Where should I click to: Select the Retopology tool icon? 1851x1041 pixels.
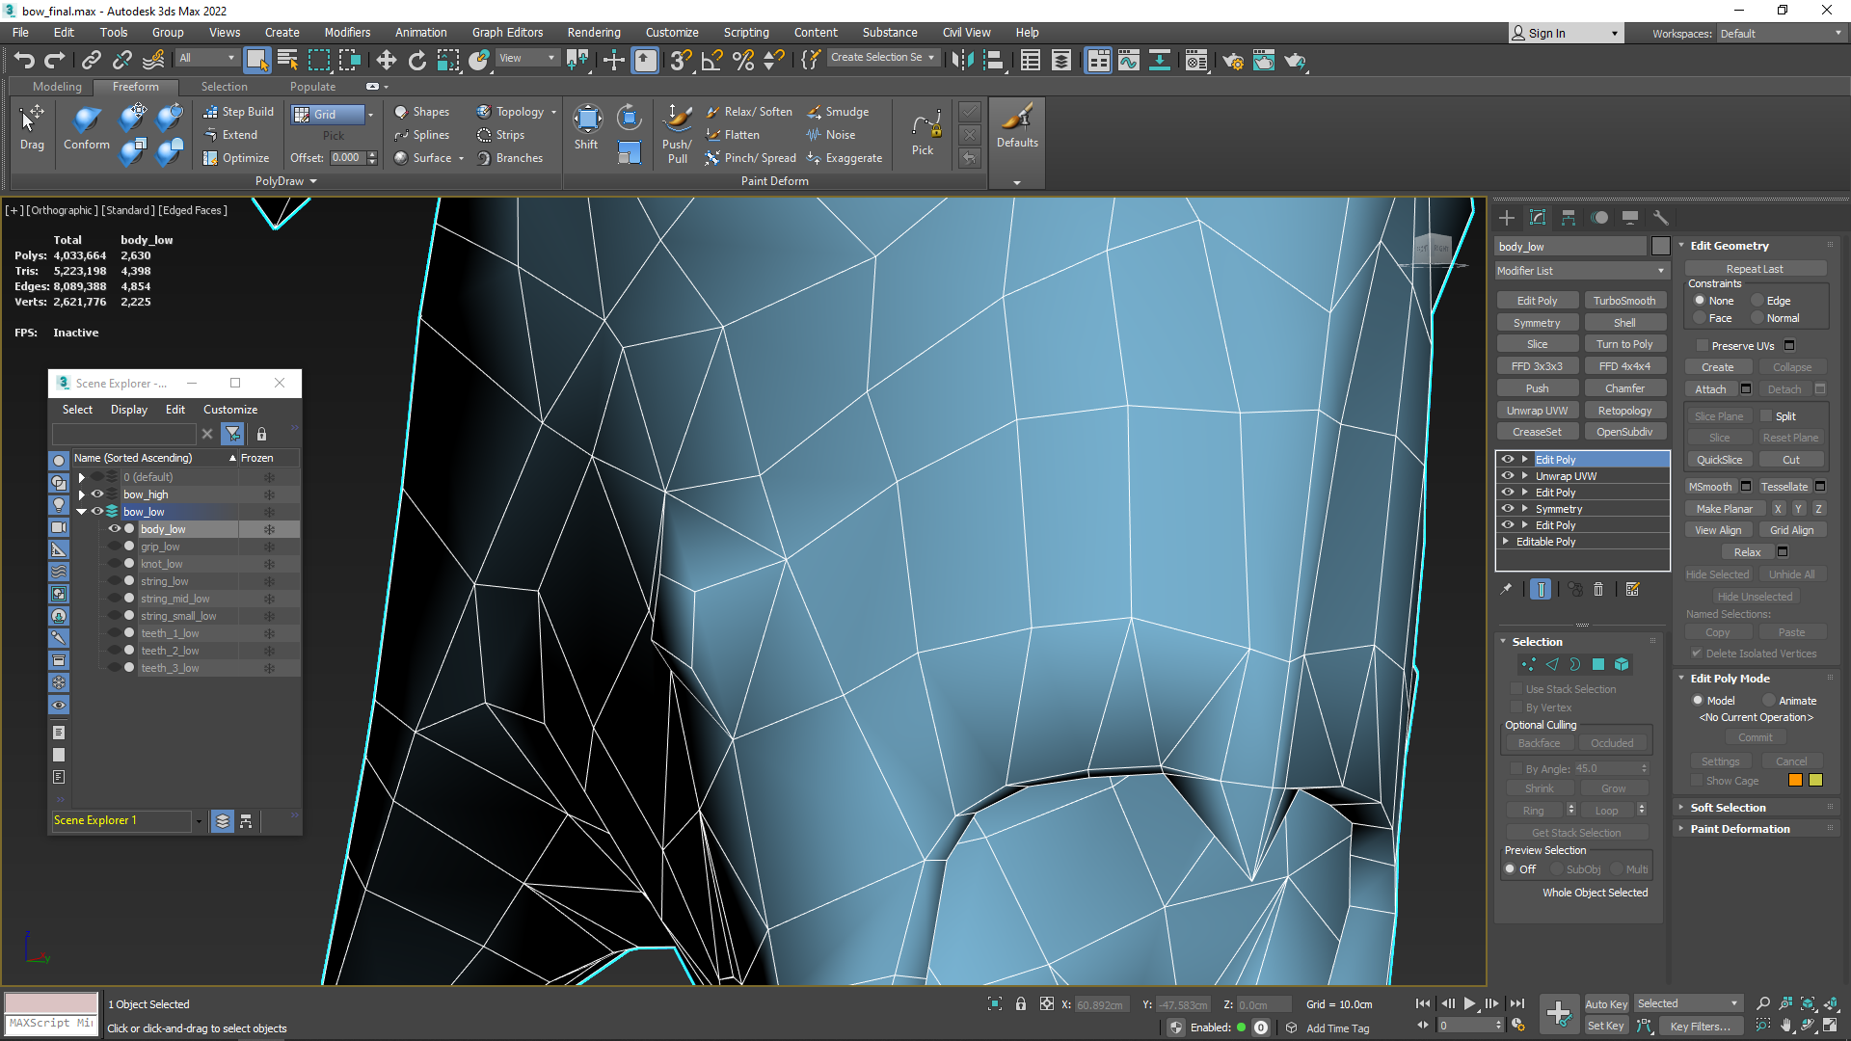click(x=1624, y=410)
